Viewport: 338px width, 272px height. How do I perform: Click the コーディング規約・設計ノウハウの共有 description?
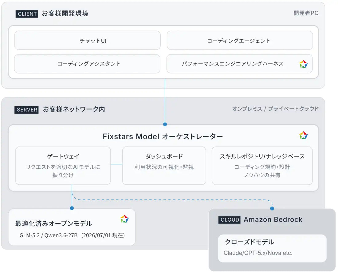tap(262, 171)
